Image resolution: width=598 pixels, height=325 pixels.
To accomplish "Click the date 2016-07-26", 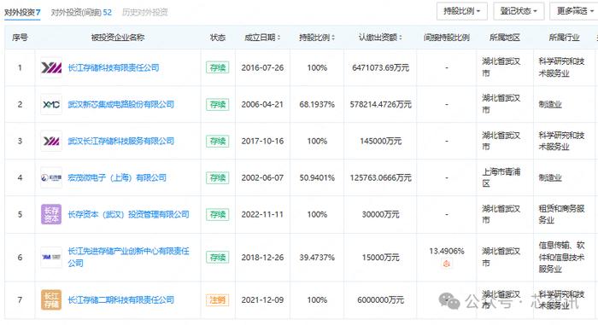I will [x=262, y=68].
